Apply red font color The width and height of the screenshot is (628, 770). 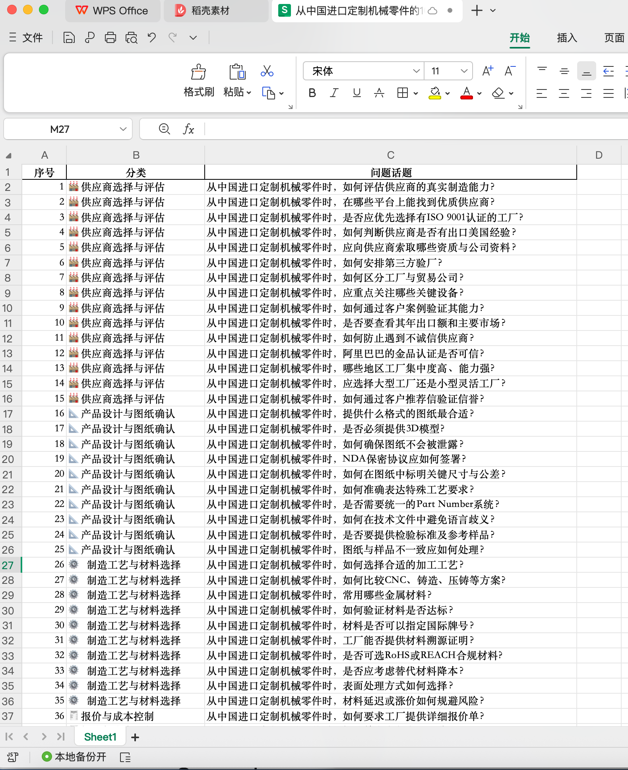[x=467, y=93]
